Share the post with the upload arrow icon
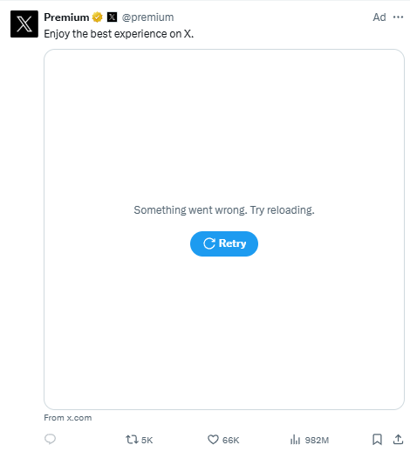 point(398,439)
